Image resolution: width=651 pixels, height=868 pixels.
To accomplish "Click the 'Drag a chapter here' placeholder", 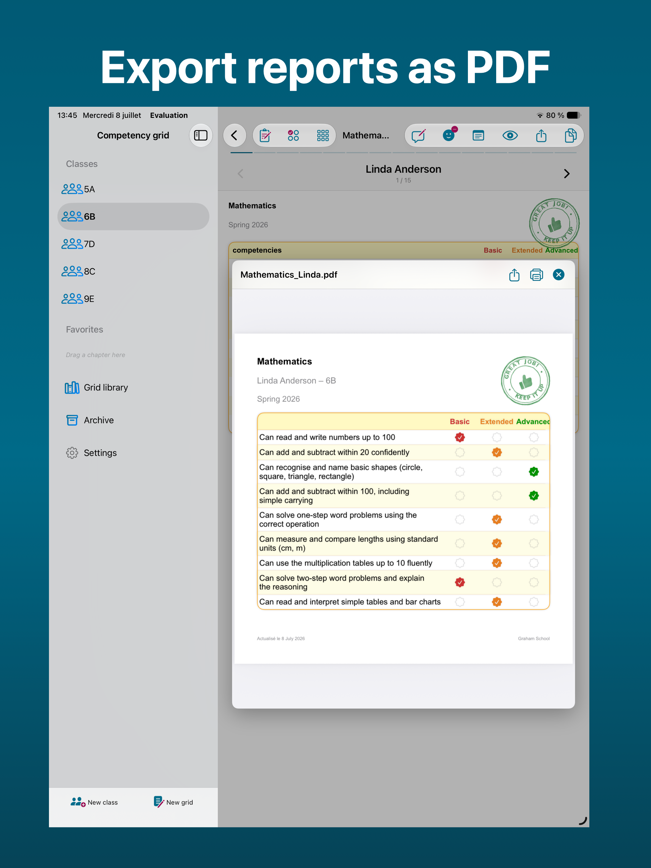I will point(95,355).
